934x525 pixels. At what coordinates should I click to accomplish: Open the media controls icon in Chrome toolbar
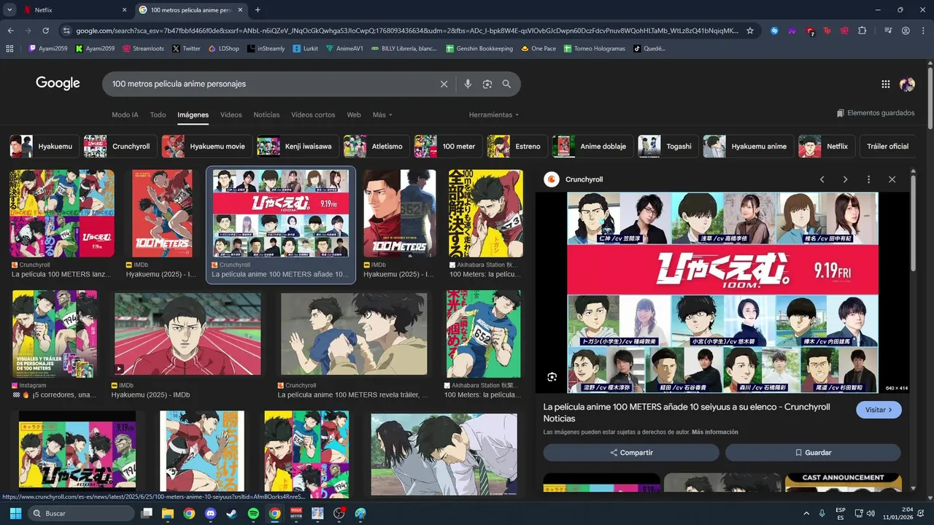click(x=888, y=31)
